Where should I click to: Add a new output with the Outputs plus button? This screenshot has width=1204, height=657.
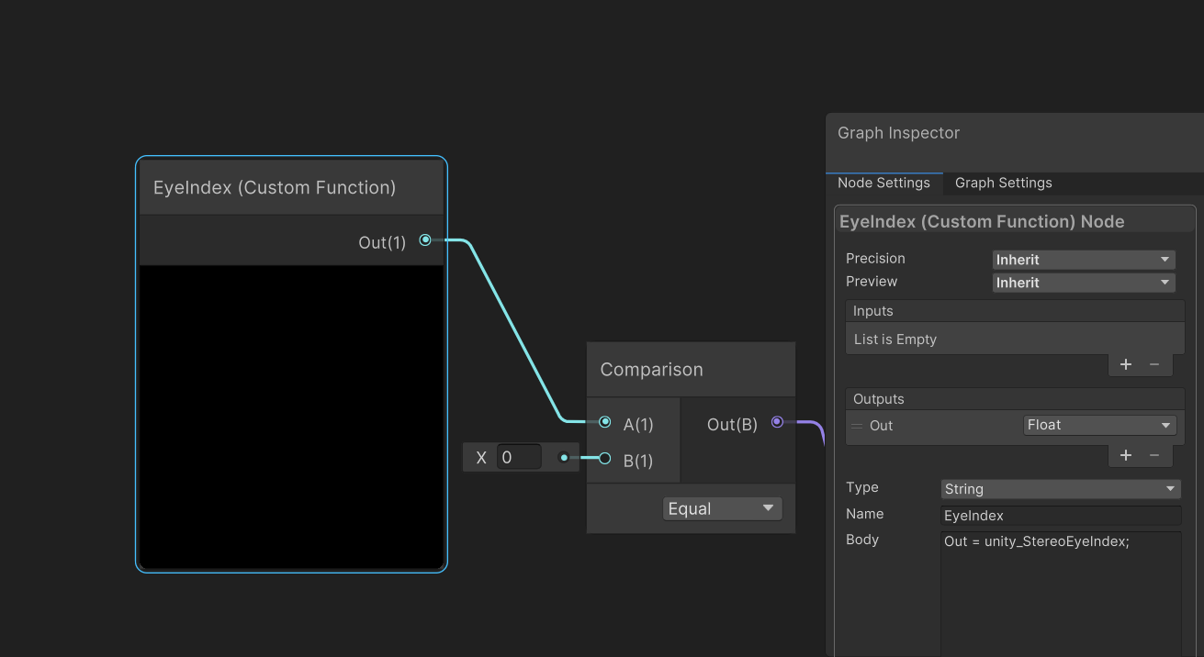1126,455
